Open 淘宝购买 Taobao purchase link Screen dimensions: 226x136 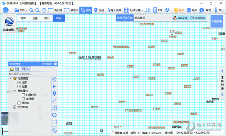(x=198, y=18)
